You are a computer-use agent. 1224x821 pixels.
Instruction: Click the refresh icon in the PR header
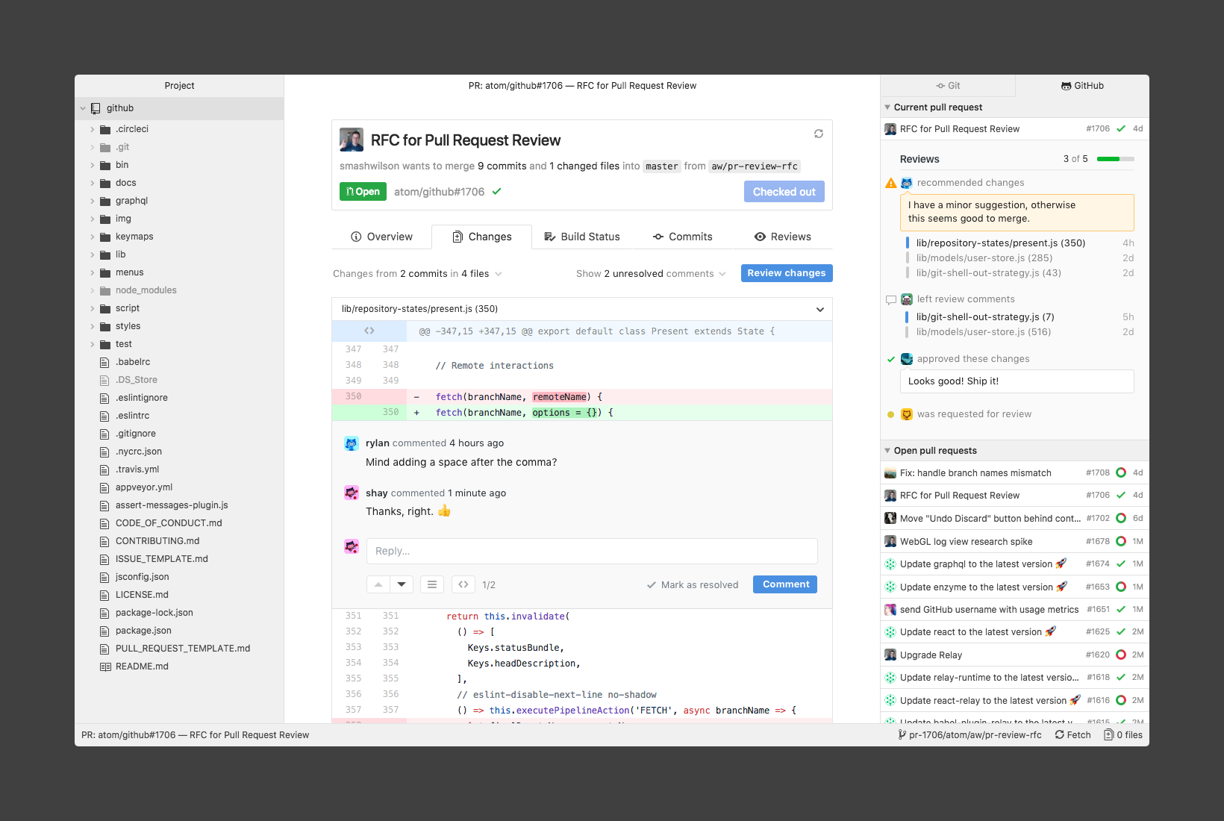(x=819, y=134)
